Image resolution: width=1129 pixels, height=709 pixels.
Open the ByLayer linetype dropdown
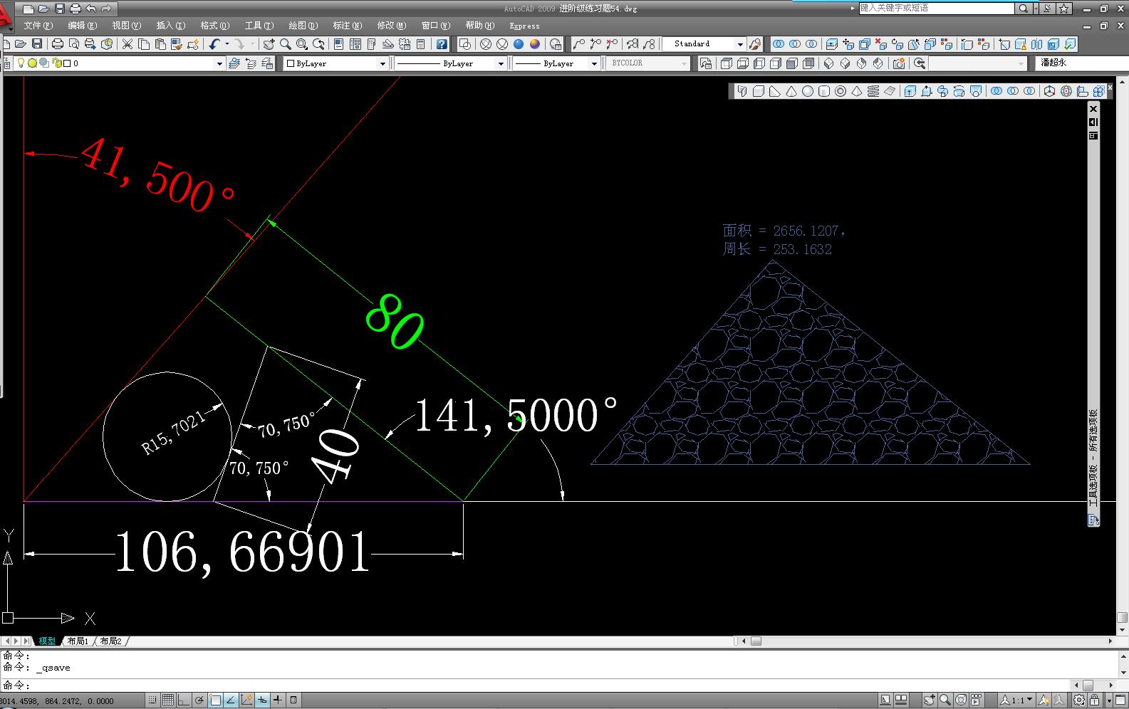point(501,63)
